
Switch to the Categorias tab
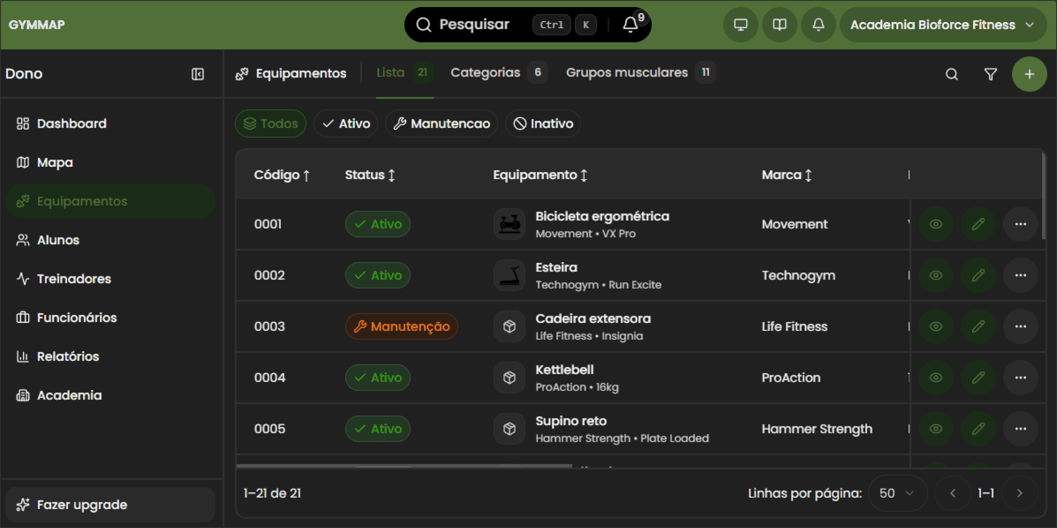coord(485,73)
